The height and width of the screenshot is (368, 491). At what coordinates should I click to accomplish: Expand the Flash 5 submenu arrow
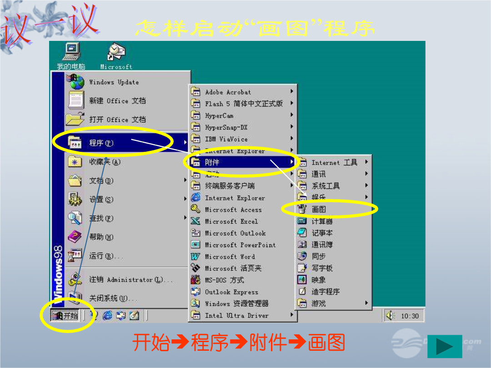click(291, 103)
